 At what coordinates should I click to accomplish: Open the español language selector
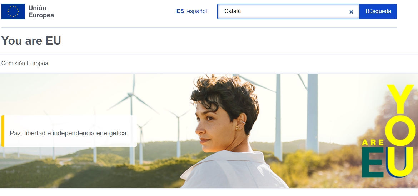pos(191,11)
